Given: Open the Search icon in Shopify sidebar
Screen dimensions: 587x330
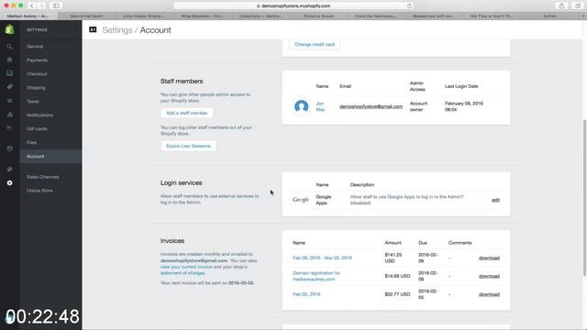Looking at the screenshot, I should [9, 47].
